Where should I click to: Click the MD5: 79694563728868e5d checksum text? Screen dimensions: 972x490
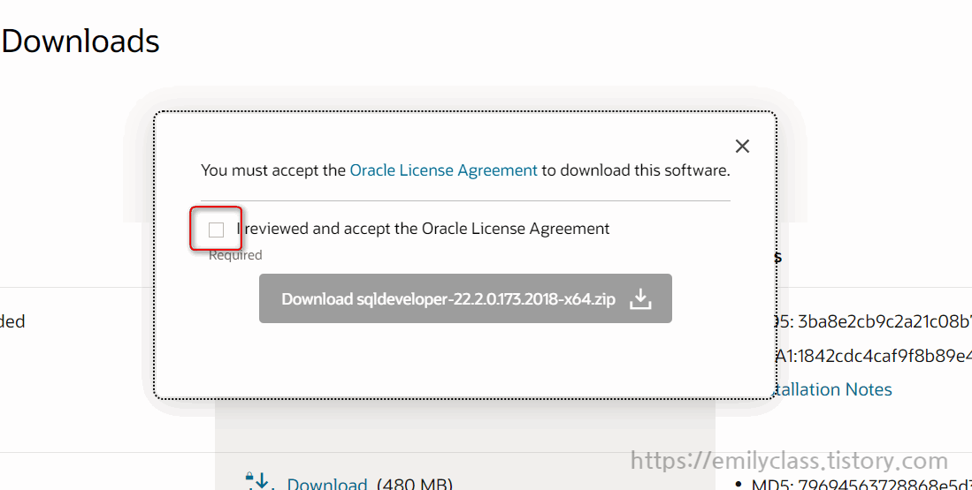click(x=861, y=483)
